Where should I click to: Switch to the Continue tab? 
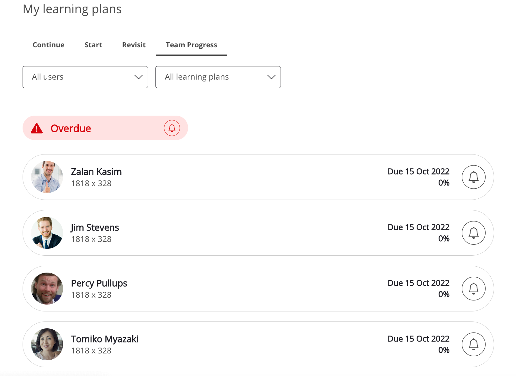[49, 45]
